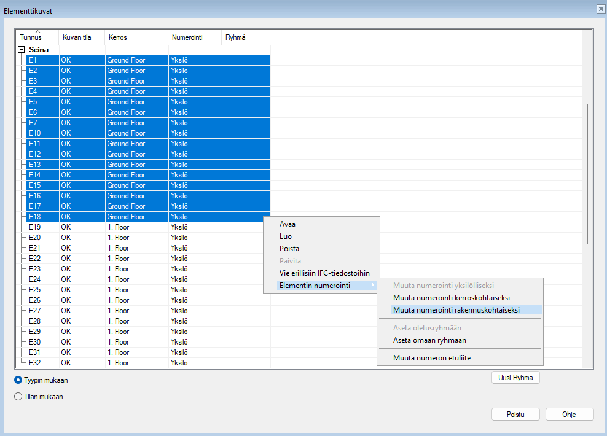This screenshot has height=436, width=607.
Task: Collapse the Seinä tree group
Action: (22, 50)
